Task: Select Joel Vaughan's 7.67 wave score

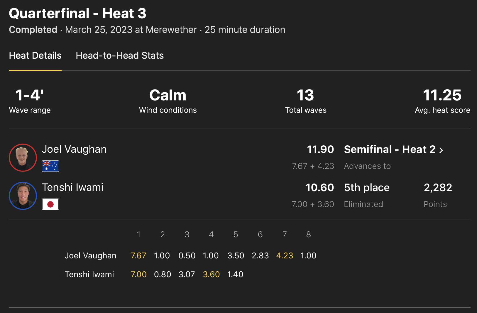Action: click(x=138, y=256)
